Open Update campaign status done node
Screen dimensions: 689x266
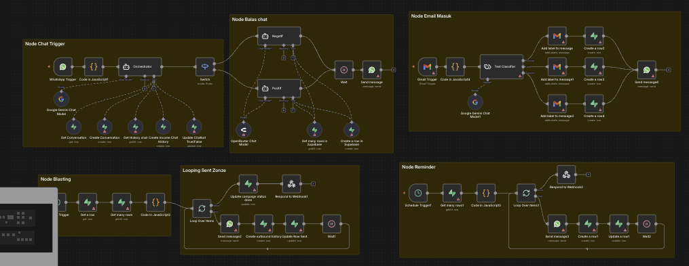248,183
